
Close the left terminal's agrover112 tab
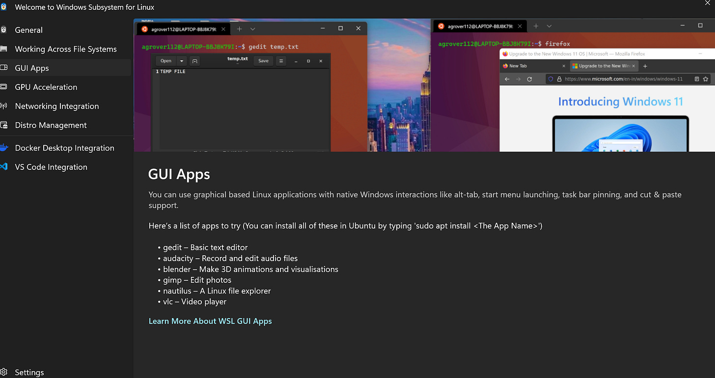(x=223, y=29)
